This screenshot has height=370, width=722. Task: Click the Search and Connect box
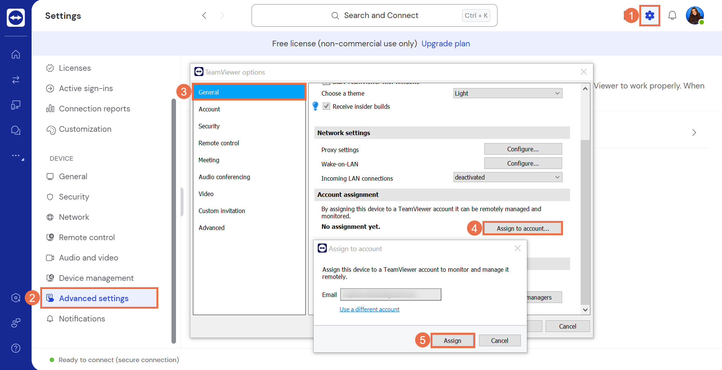[x=375, y=15]
